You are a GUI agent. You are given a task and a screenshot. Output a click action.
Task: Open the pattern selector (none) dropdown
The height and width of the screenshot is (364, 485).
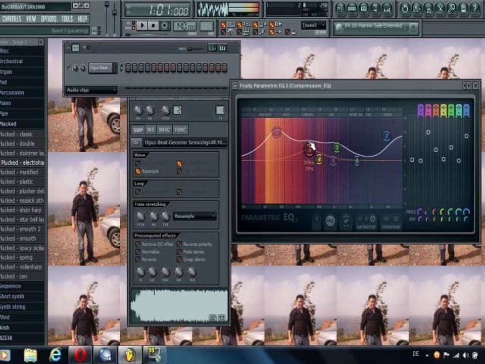point(313,25)
